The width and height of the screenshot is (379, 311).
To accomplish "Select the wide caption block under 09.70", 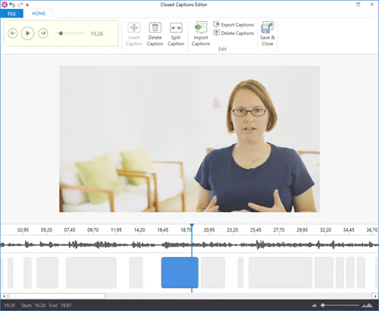I will [91, 272].
